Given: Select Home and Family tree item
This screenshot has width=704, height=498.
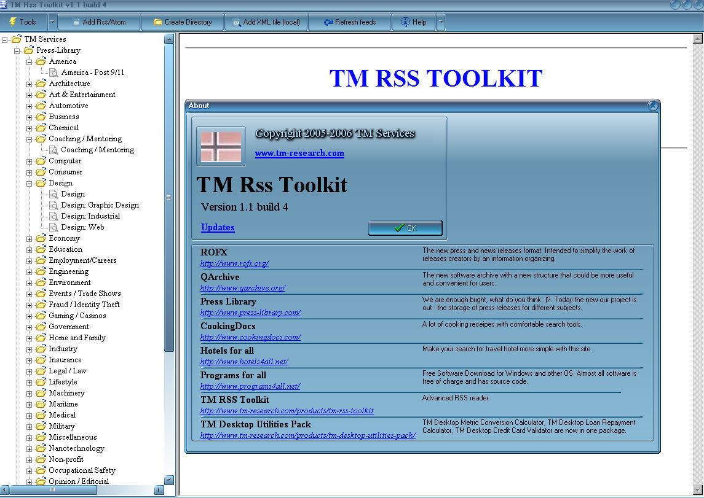Looking at the screenshot, I should pos(77,338).
